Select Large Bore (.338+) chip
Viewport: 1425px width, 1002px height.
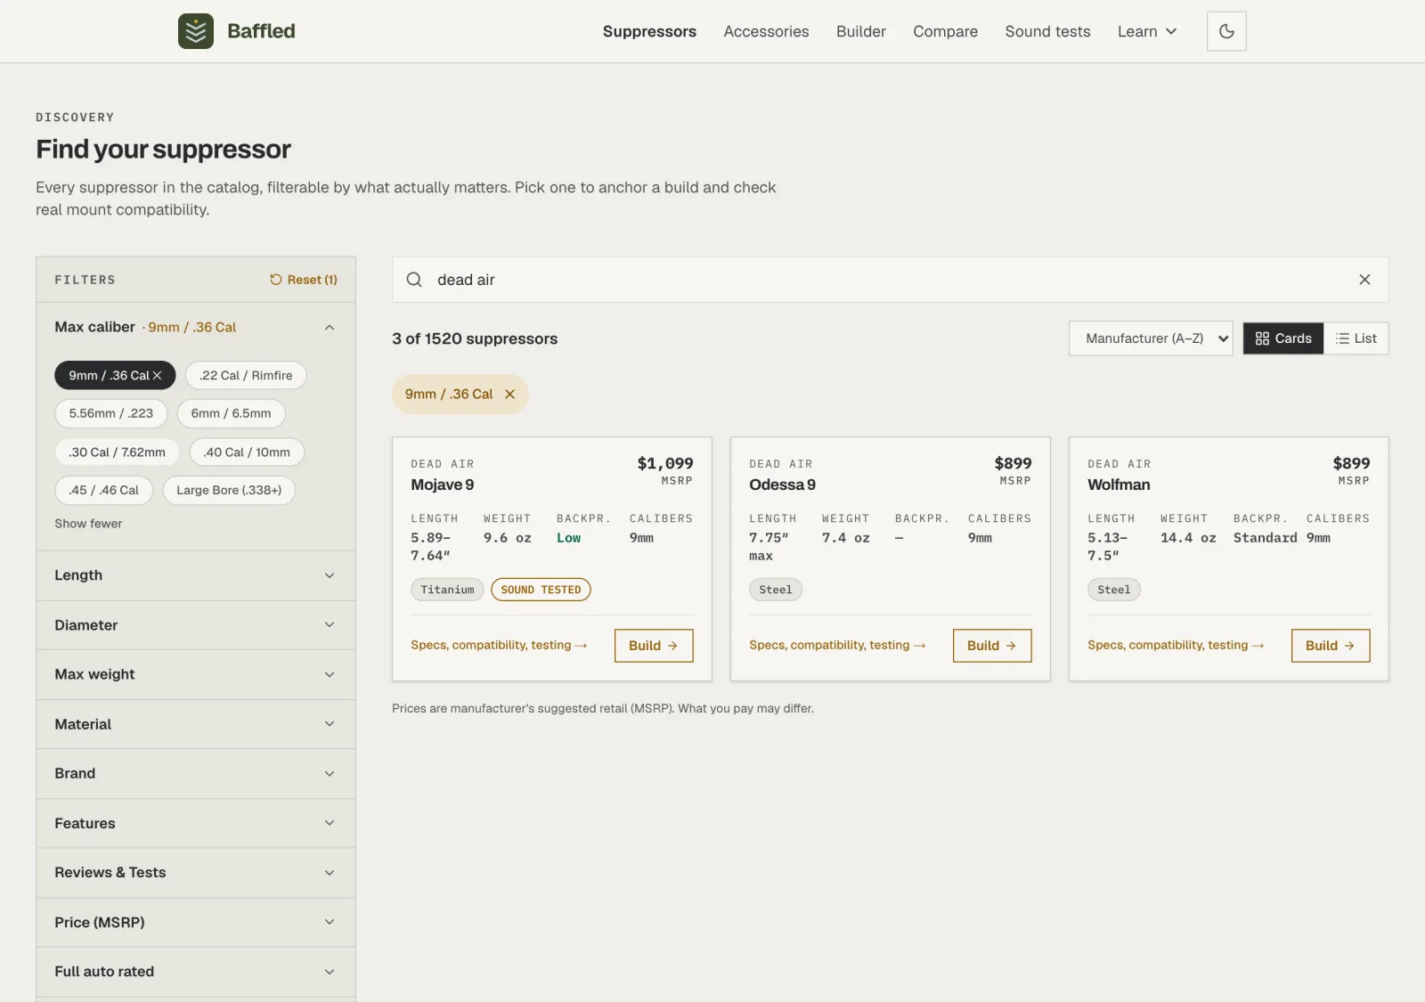tap(229, 491)
